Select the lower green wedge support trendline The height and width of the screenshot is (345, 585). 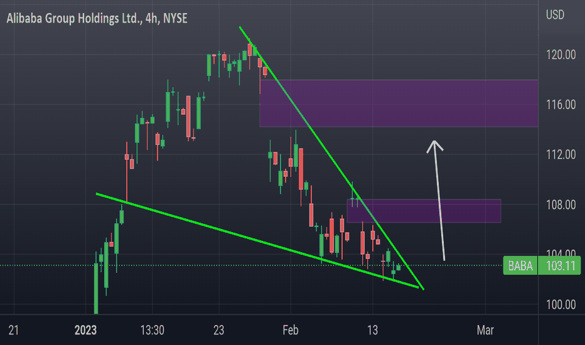coord(257,241)
